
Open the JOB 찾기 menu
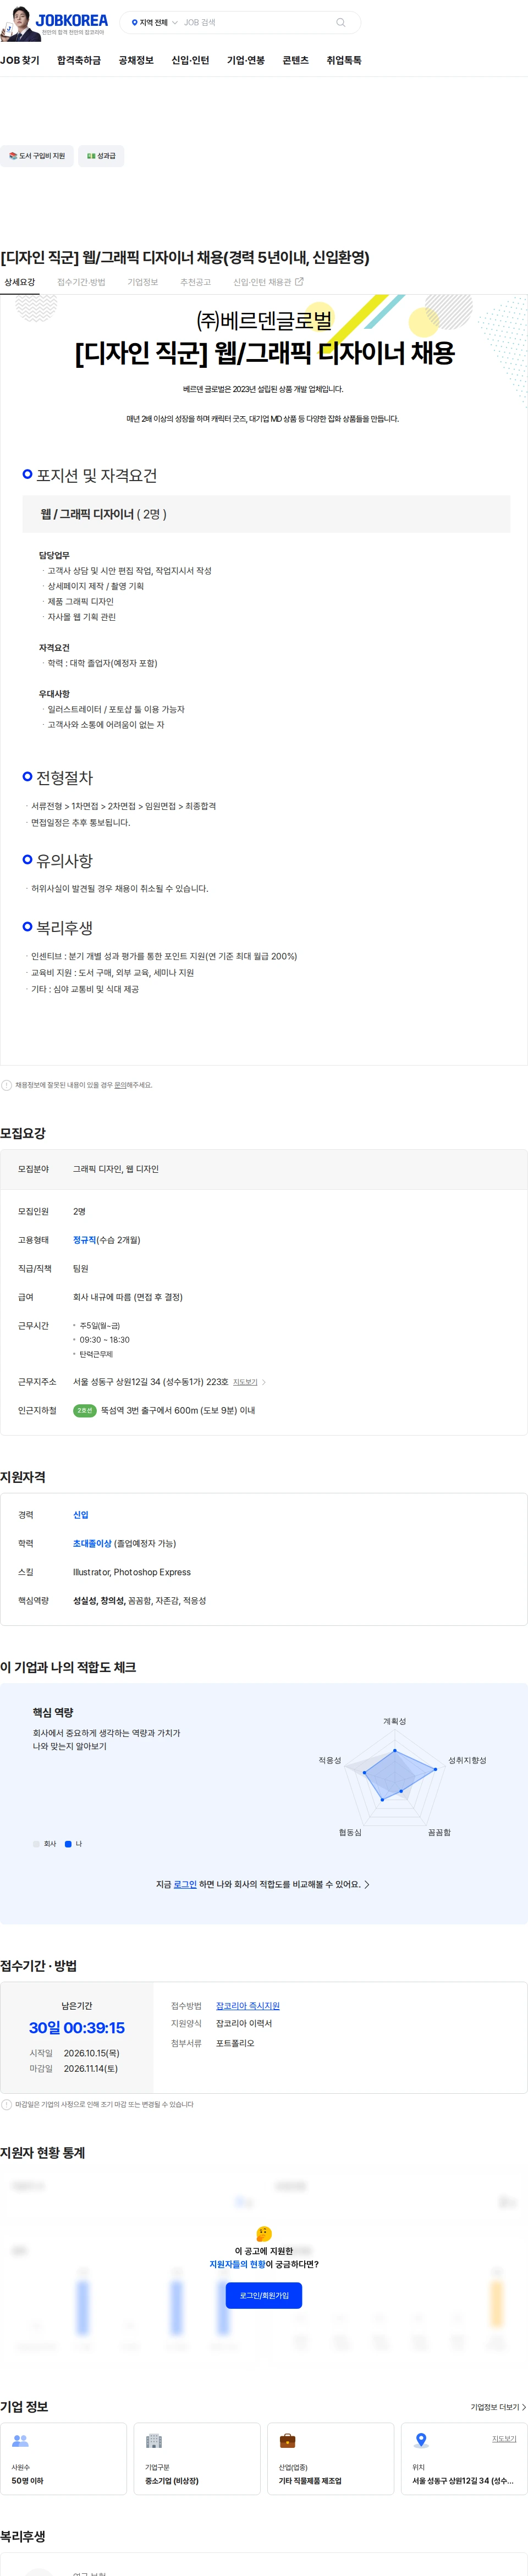[x=20, y=60]
